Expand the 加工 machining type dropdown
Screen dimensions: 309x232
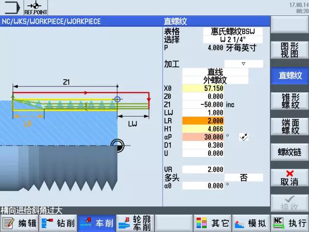click(244, 64)
